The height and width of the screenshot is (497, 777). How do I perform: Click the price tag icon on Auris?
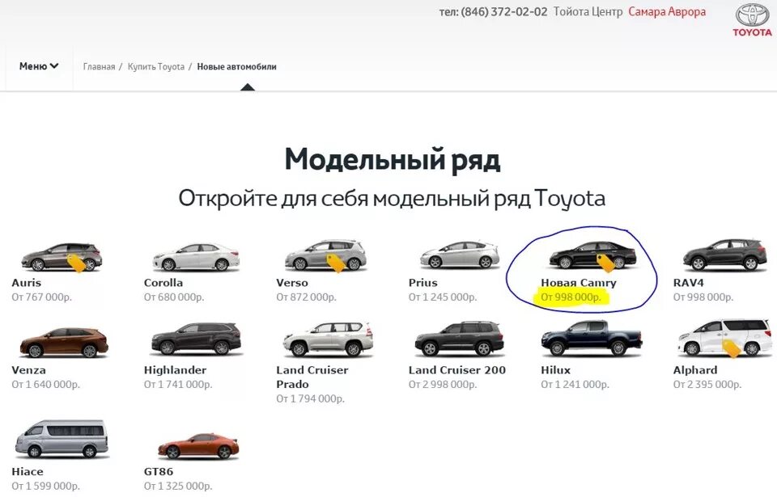coord(76,263)
